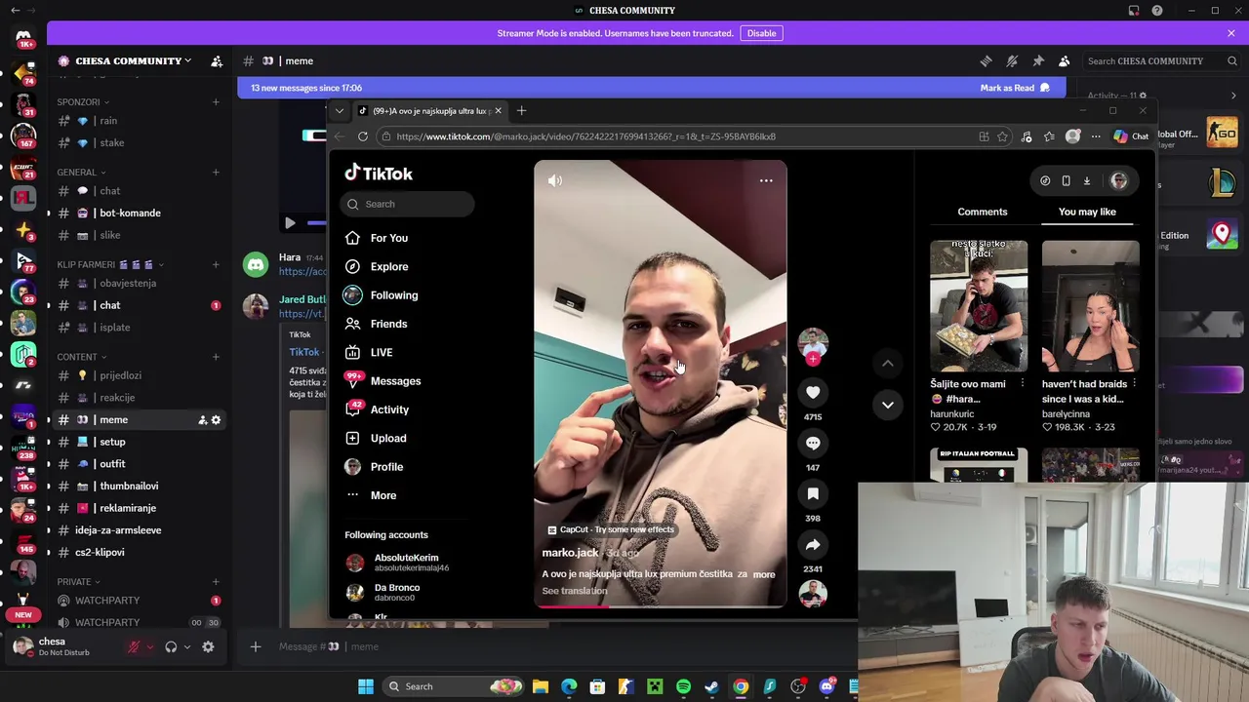
Task: Switch to the Comments tab
Action: (983, 212)
